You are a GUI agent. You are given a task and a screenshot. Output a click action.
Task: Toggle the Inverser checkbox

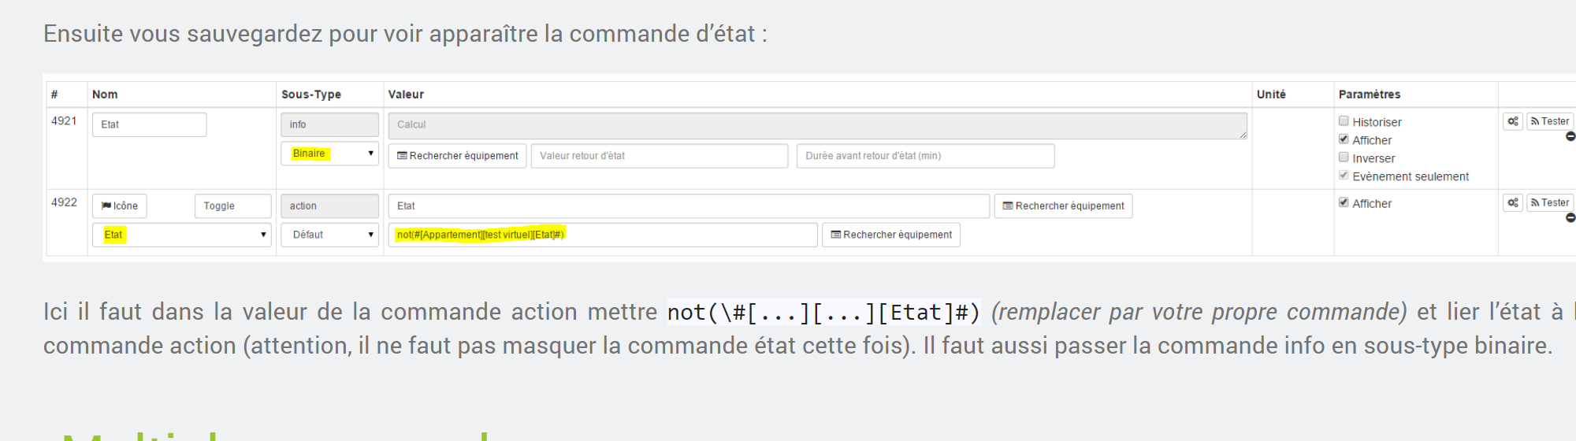click(x=1344, y=157)
